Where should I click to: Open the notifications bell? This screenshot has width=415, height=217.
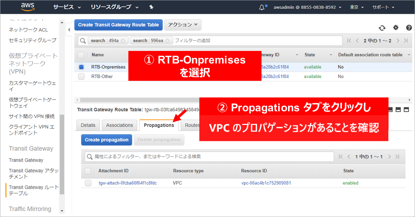(262, 7)
